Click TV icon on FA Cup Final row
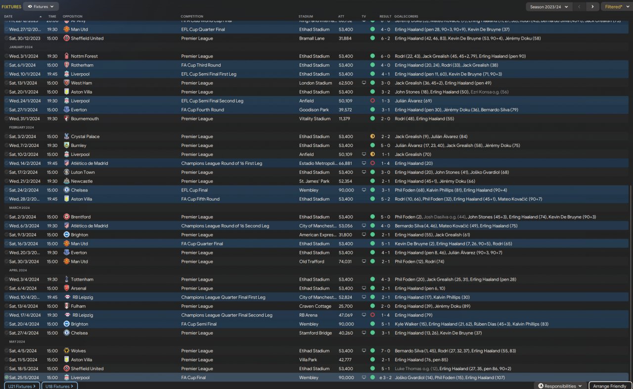Screen dimensions: 633x389 [x=364, y=378]
